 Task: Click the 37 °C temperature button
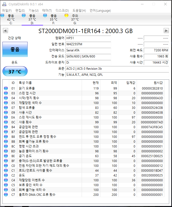(x=15, y=71)
